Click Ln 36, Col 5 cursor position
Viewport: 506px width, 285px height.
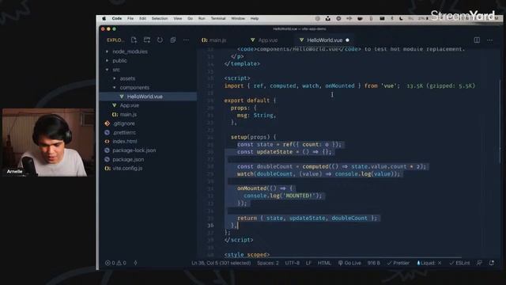221,263
